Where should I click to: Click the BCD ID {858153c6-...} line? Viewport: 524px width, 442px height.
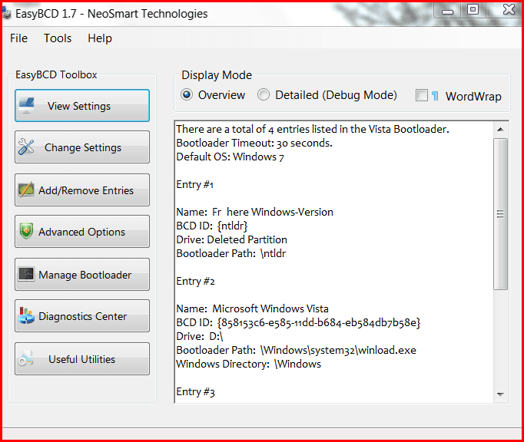click(x=298, y=323)
